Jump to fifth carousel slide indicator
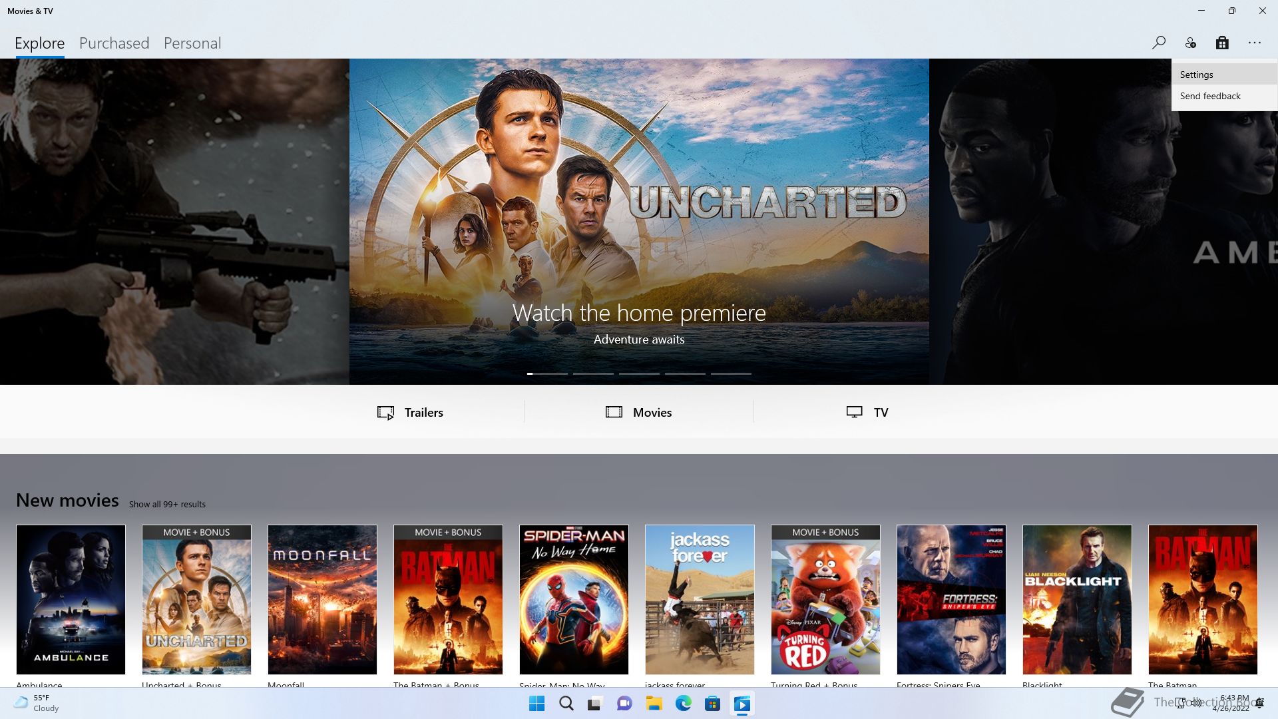Viewport: 1278px width, 719px height. point(731,373)
